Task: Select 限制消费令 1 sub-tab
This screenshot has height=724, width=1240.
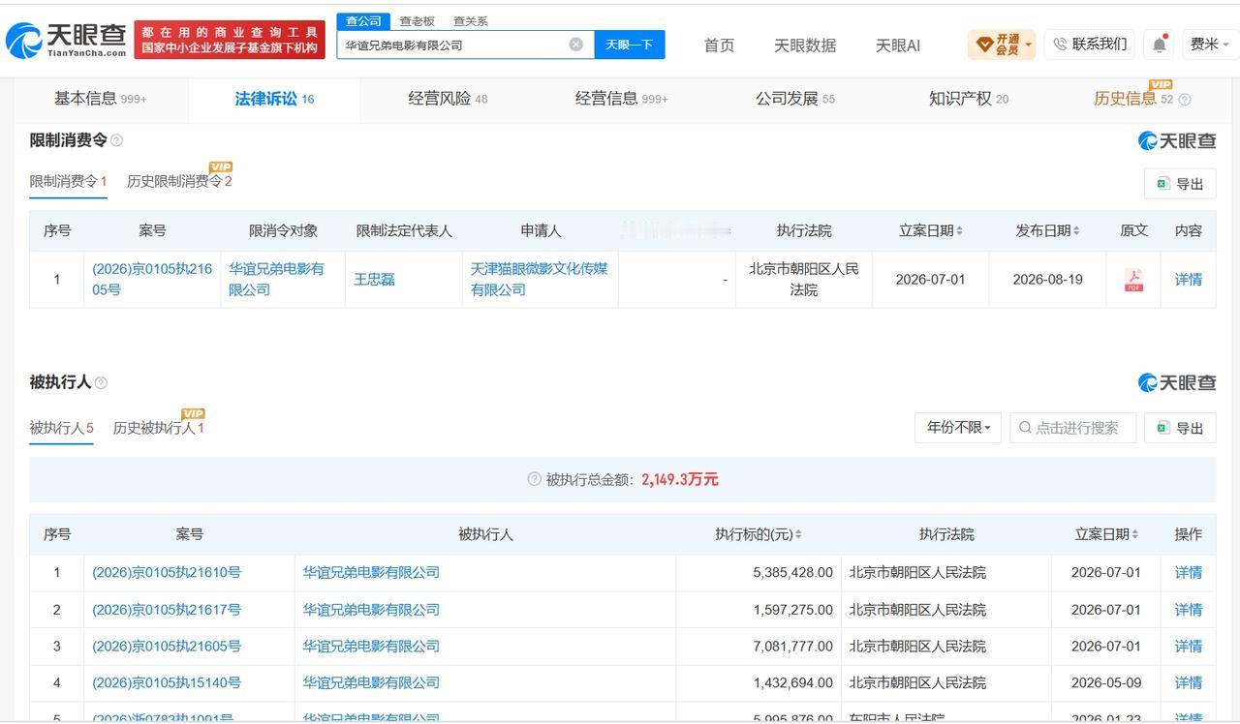Action: coord(68,181)
